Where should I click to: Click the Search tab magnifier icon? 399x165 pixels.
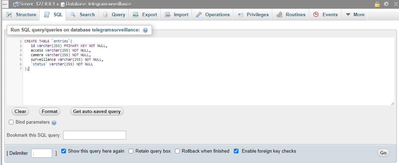tap(73, 14)
